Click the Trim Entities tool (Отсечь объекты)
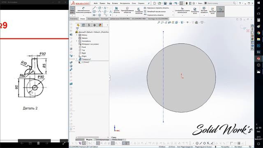263x148 pixels. click(116, 10)
